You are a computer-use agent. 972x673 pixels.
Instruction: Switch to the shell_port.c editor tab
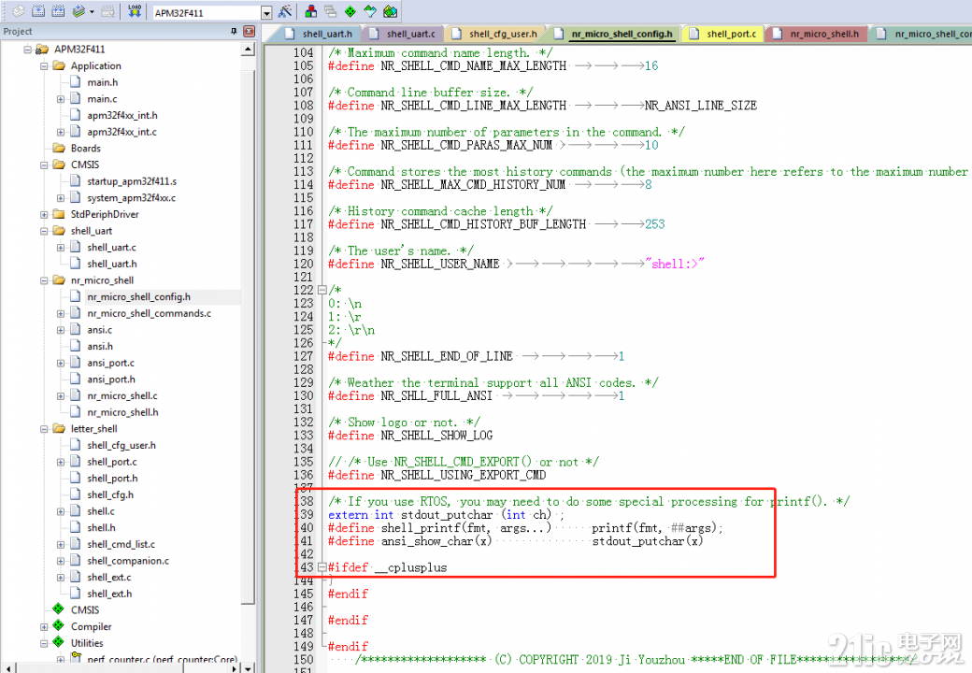[x=723, y=34]
